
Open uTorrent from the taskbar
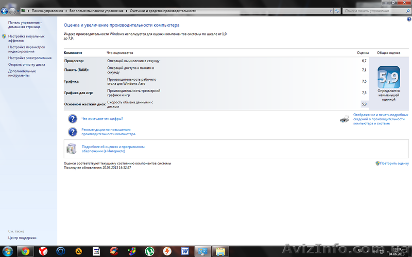point(150,251)
